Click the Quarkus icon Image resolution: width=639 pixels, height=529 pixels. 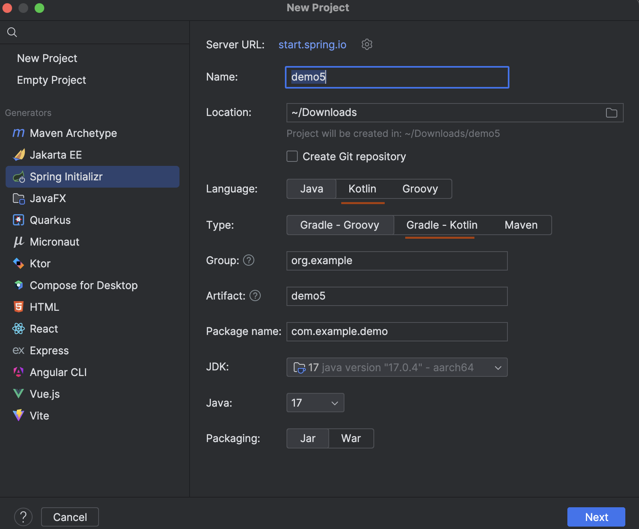tap(19, 220)
